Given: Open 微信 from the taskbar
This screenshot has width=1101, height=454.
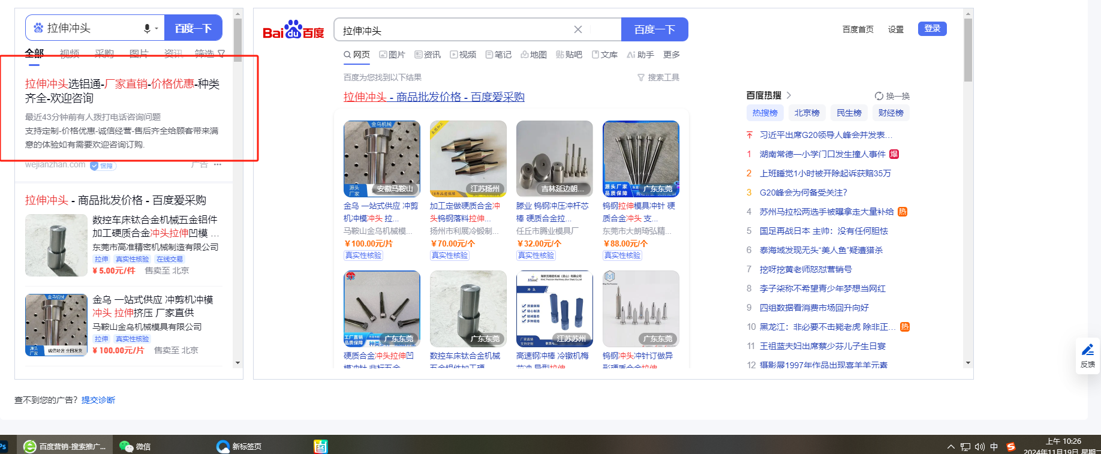Looking at the screenshot, I should coord(136,446).
